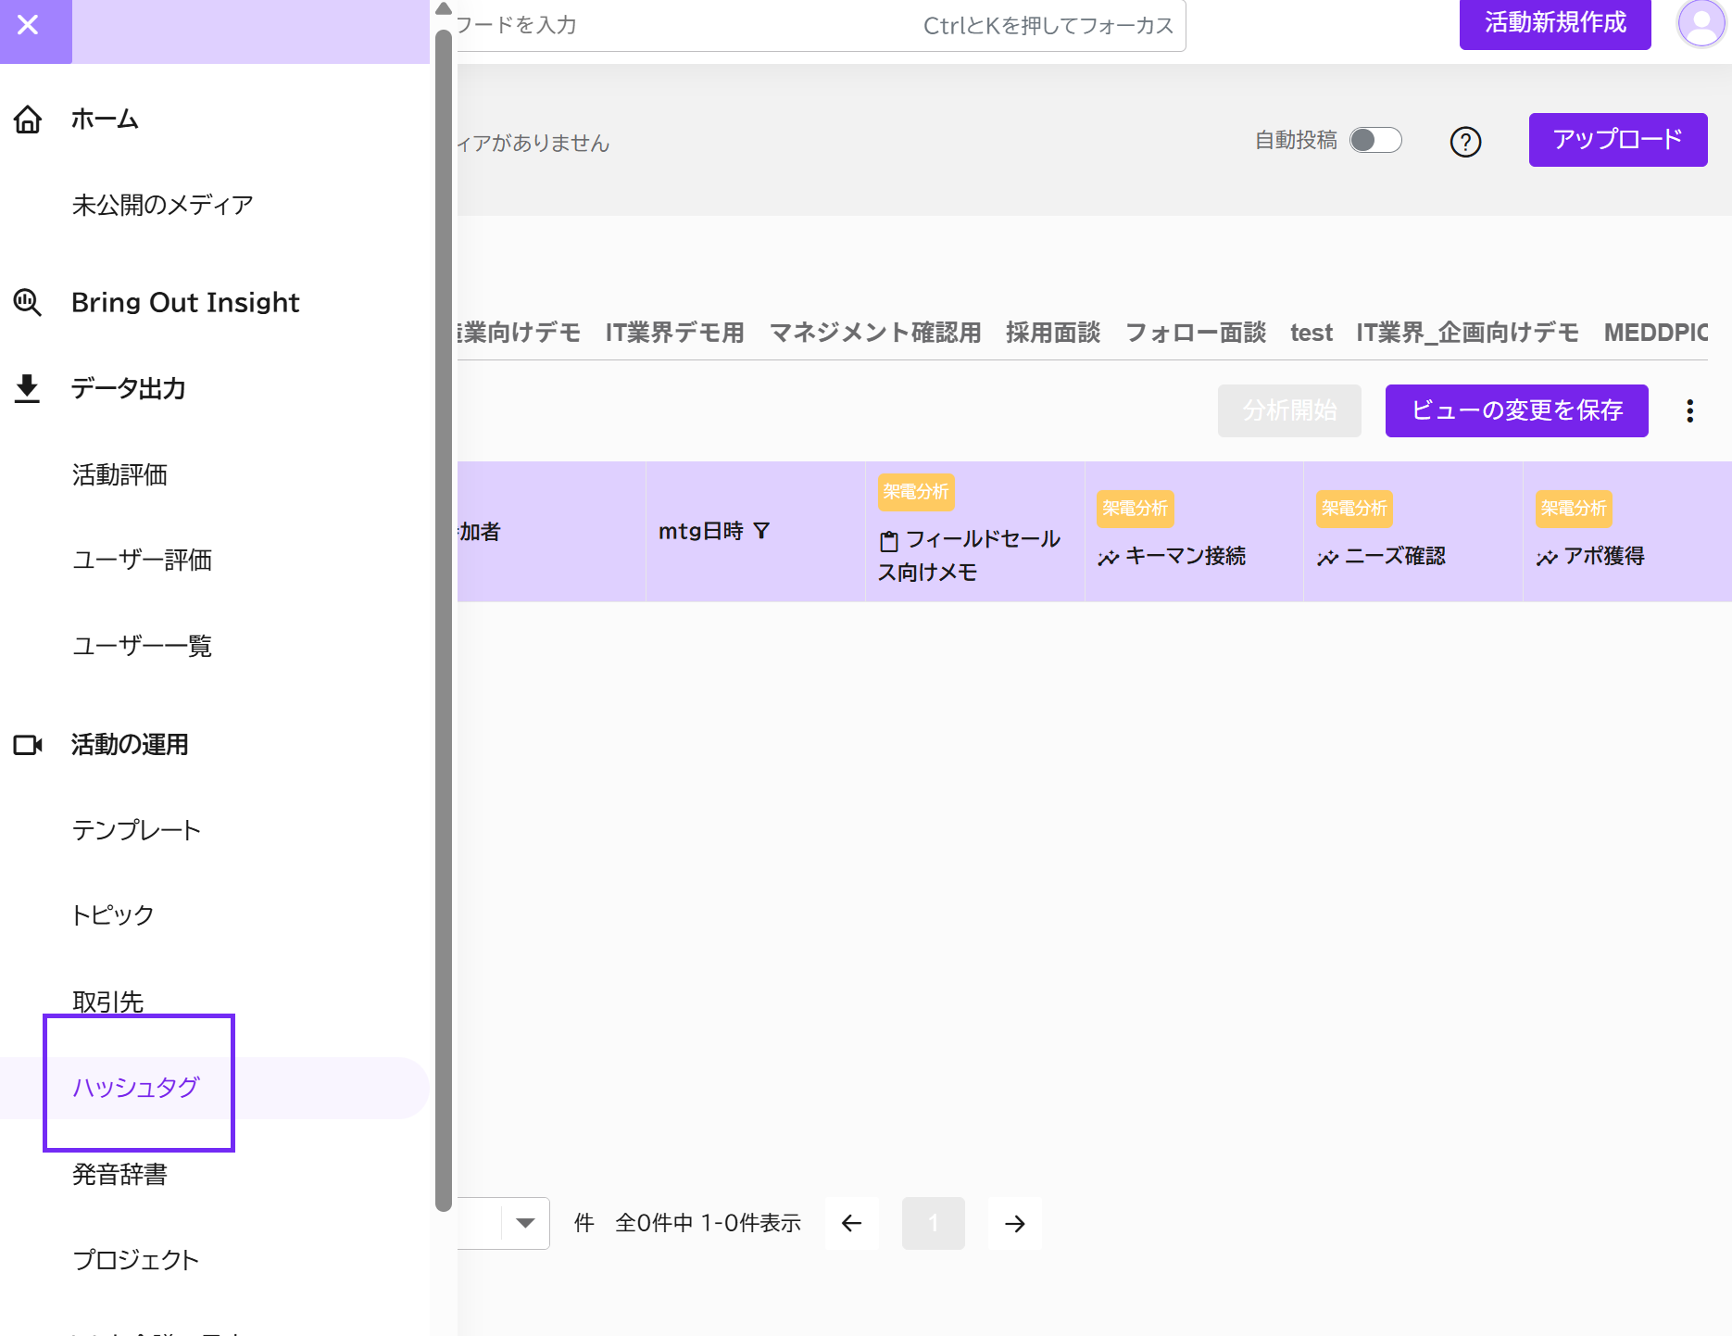
Task: Click the video camera icon for 活動の運用
Action: (28, 745)
